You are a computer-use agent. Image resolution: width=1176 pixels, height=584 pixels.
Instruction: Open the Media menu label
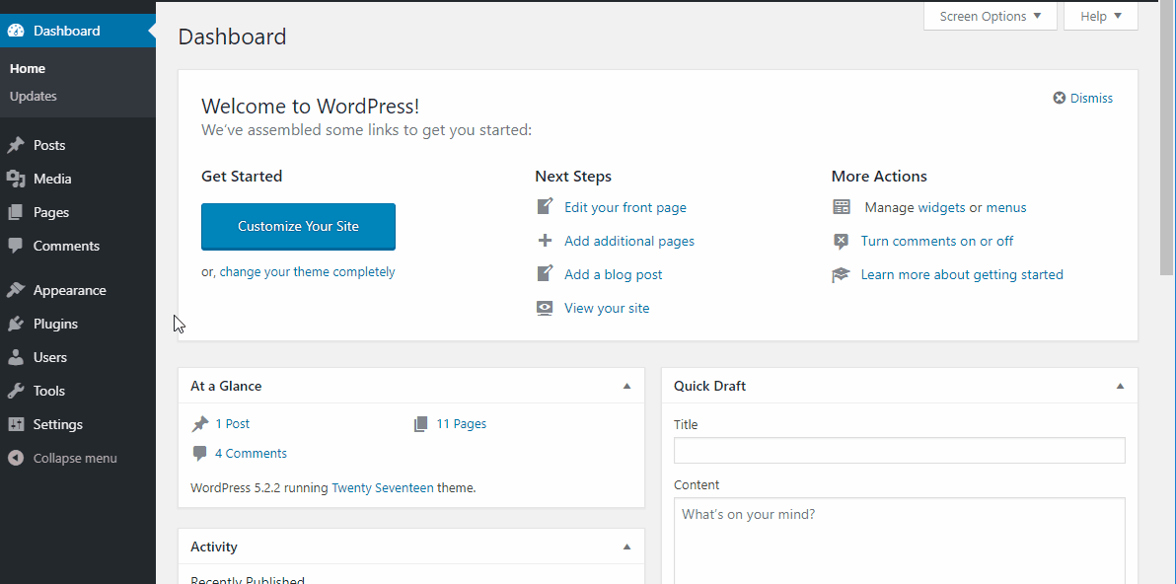point(52,180)
